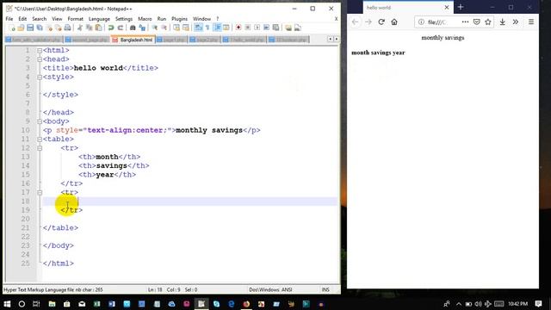Save the current file with the Save icon
Screen dimensions: 551x310
[x=30, y=28]
